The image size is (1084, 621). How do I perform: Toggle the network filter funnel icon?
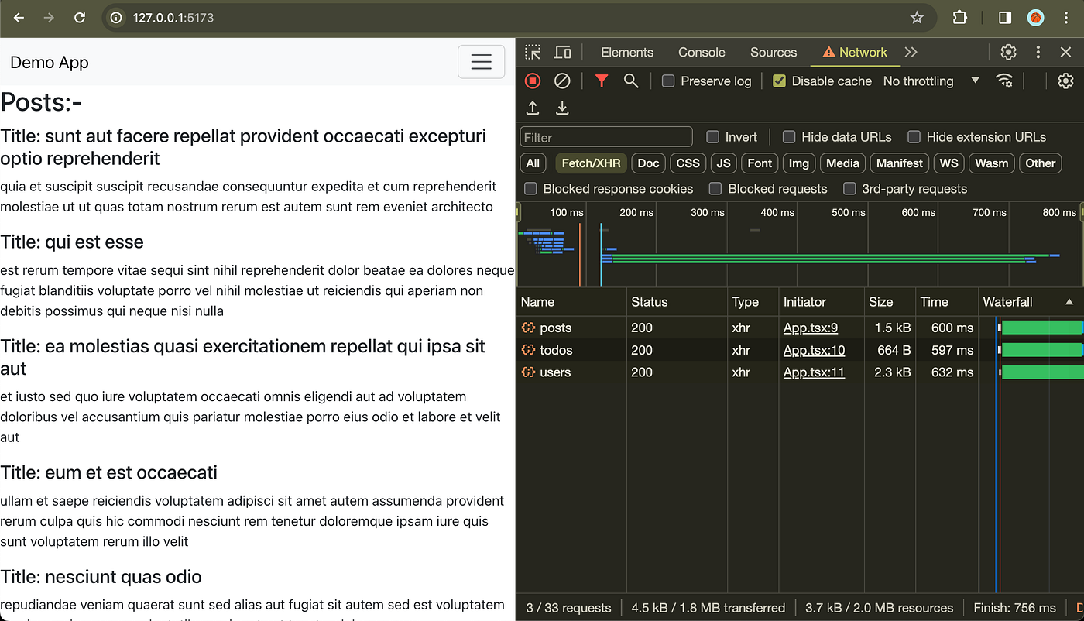click(x=602, y=81)
